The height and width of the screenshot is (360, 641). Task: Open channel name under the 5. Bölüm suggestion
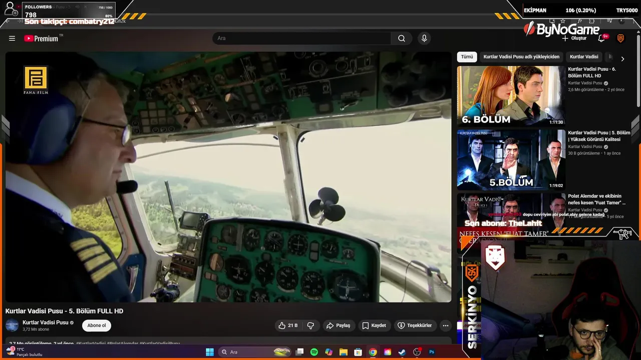585,146
